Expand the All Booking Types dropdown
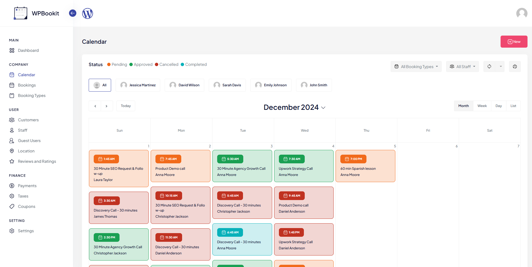Image resolution: width=532 pixels, height=267 pixels. [416, 67]
